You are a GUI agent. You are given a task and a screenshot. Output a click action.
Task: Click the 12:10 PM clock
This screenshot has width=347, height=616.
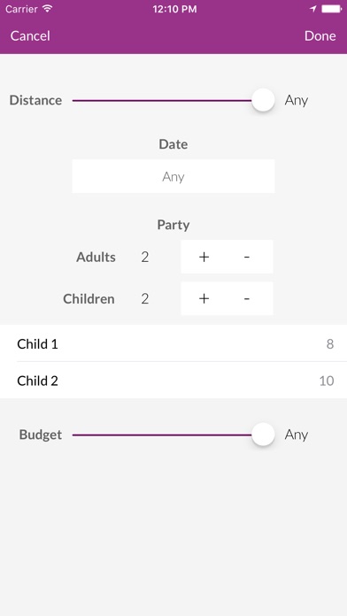(174, 9)
